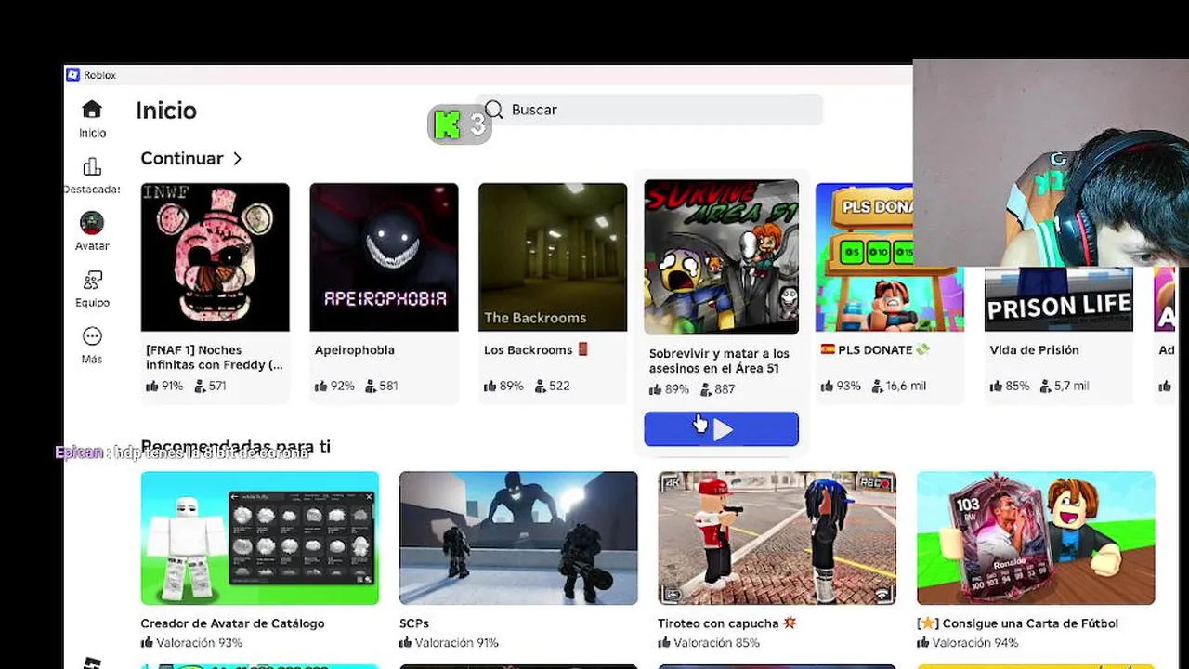1189x669 pixels.
Task: Open the SCPs game thumbnail
Action: click(518, 538)
